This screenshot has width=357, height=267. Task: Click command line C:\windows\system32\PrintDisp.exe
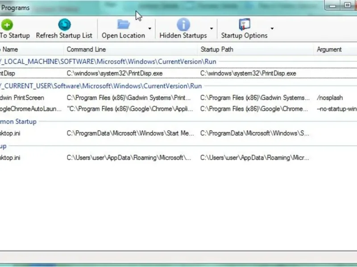click(115, 73)
